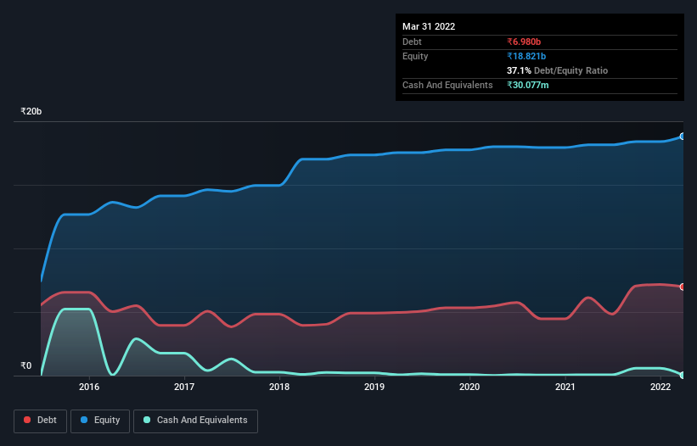Click the 2017 x-axis label
Viewport: 697px width, 446px height.
(184, 387)
